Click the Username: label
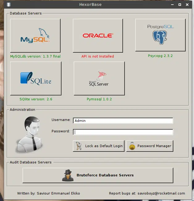The image size is (194, 201). (x=61, y=120)
